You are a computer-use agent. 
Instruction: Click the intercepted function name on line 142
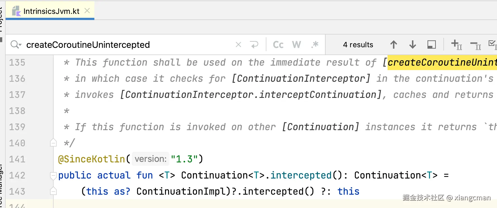pyautogui.click(x=301, y=175)
